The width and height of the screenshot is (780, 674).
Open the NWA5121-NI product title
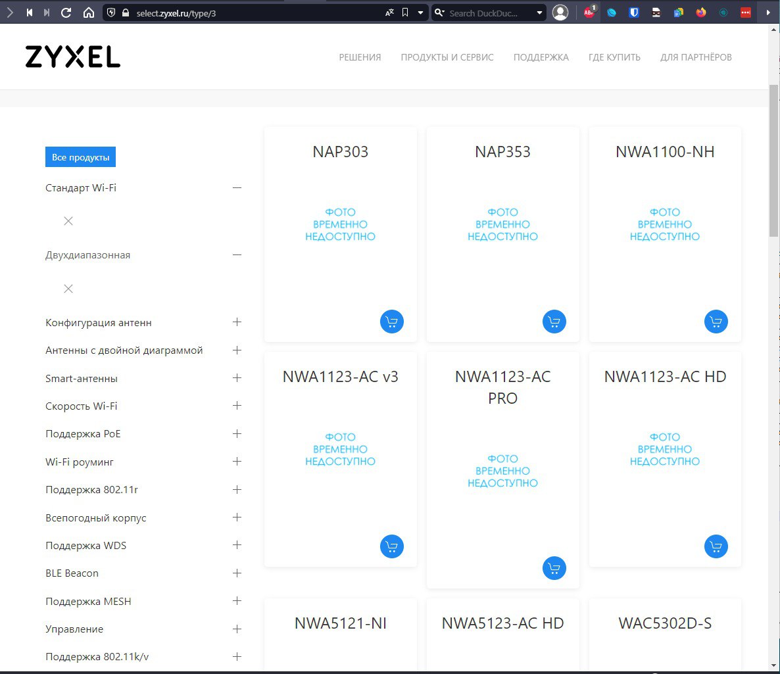click(340, 623)
